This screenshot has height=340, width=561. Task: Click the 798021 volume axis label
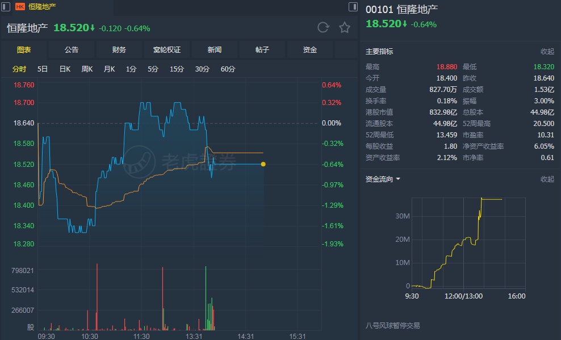(x=23, y=271)
